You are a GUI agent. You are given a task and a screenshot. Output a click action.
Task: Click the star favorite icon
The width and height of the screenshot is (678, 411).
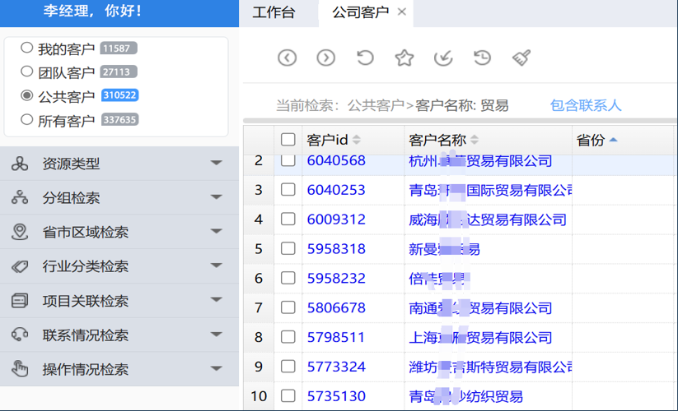pyautogui.click(x=404, y=58)
